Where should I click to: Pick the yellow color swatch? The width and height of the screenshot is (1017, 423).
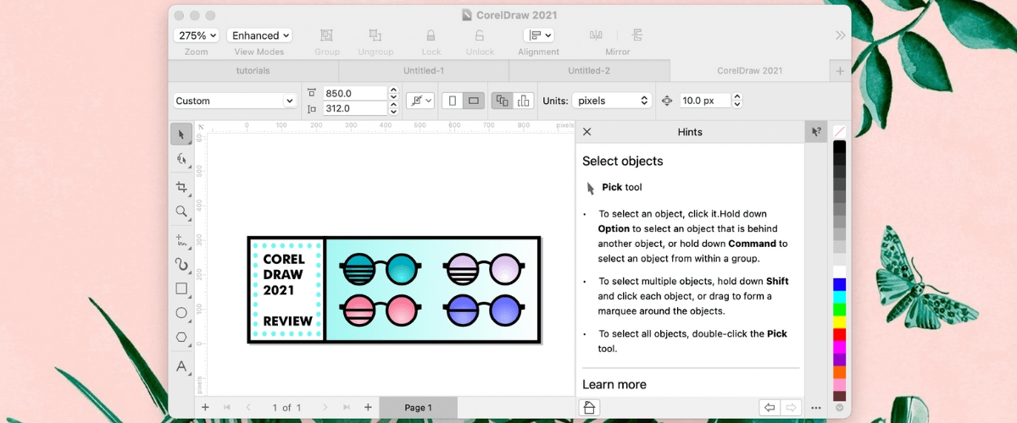[x=839, y=321]
